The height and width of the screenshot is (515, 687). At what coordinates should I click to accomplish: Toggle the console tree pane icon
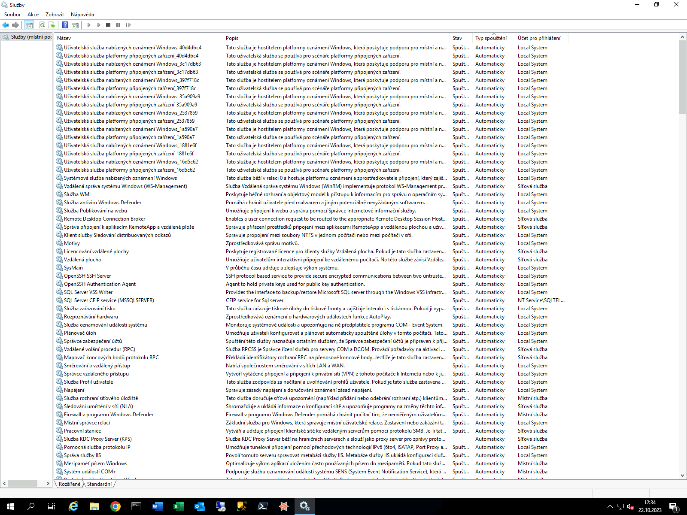pos(29,25)
